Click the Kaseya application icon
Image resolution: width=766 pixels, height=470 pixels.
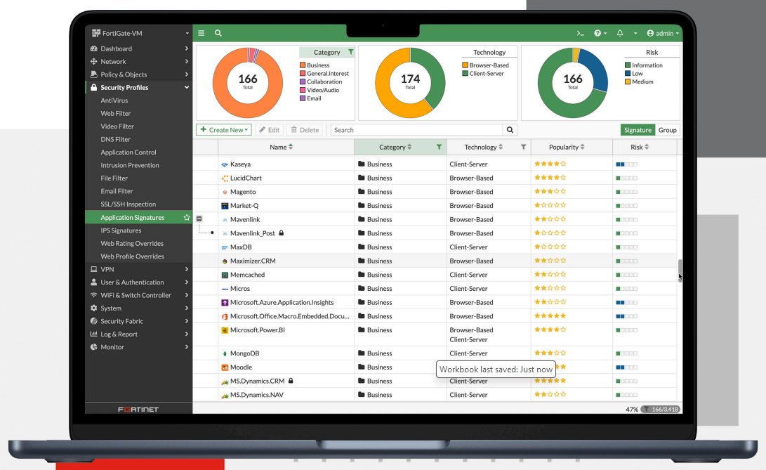point(225,164)
